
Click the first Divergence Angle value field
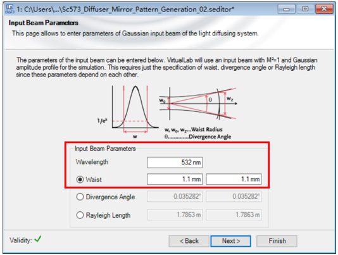coord(175,196)
